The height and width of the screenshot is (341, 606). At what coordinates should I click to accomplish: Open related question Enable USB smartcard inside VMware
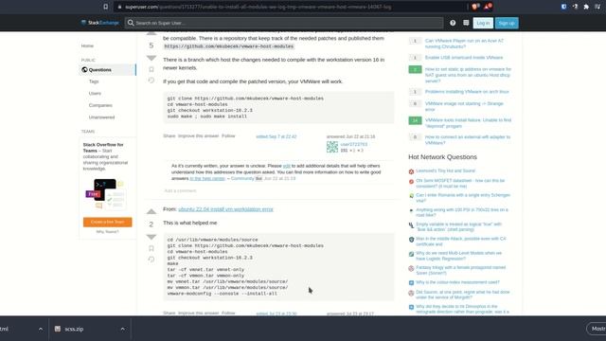tap(464, 58)
